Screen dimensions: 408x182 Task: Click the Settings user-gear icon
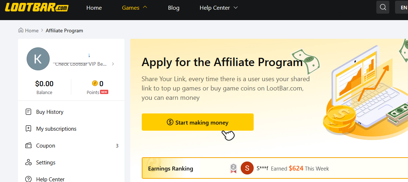[x=28, y=163]
